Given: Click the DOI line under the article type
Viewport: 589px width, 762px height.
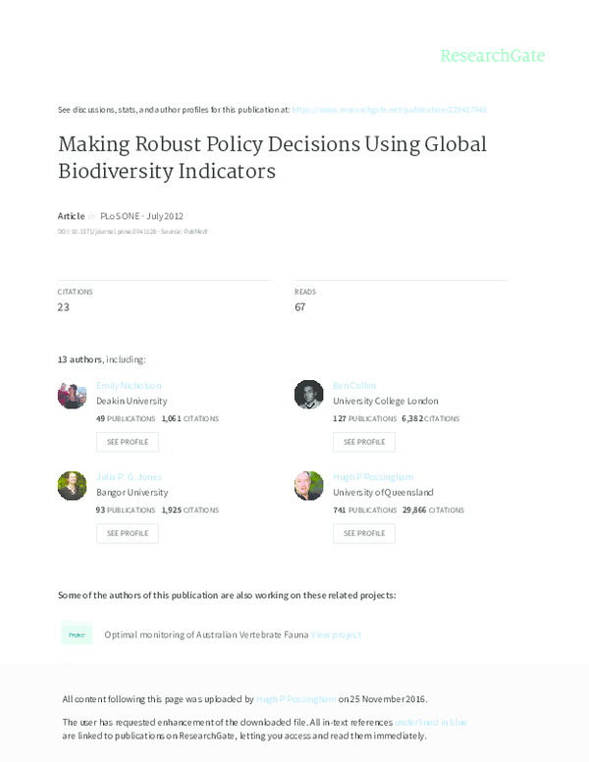Looking at the screenshot, I should [133, 232].
